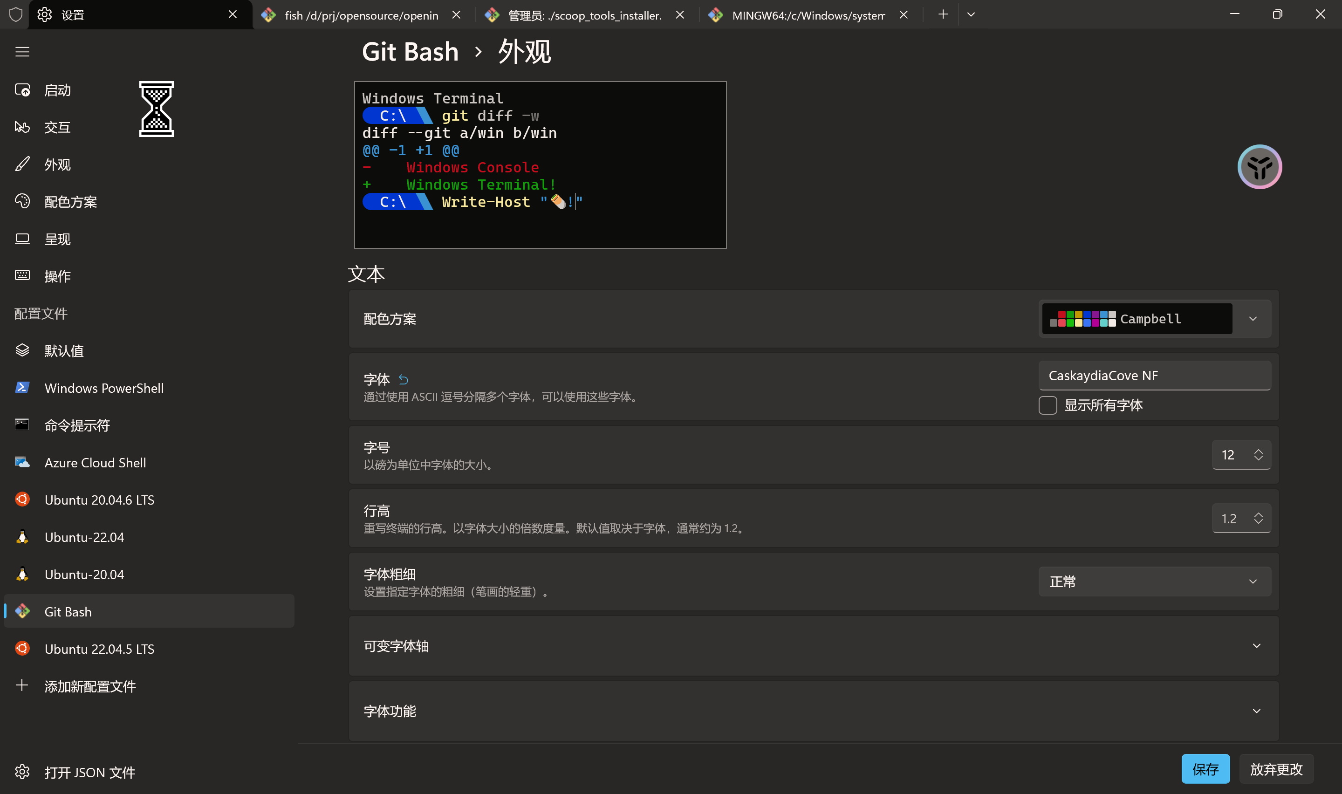Click the round floating assistant icon
This screenshot has height=794, width=1342.
(x=1260, y=167)
